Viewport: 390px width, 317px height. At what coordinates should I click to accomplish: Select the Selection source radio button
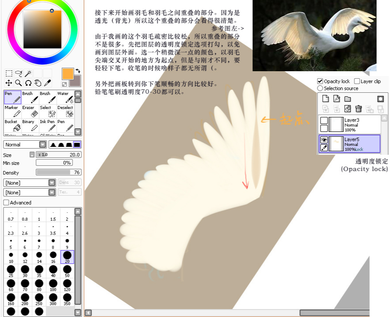[x=320, y=88]
